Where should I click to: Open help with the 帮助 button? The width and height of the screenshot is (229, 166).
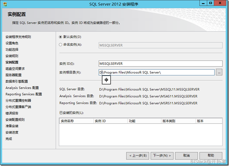coord(211,156)
